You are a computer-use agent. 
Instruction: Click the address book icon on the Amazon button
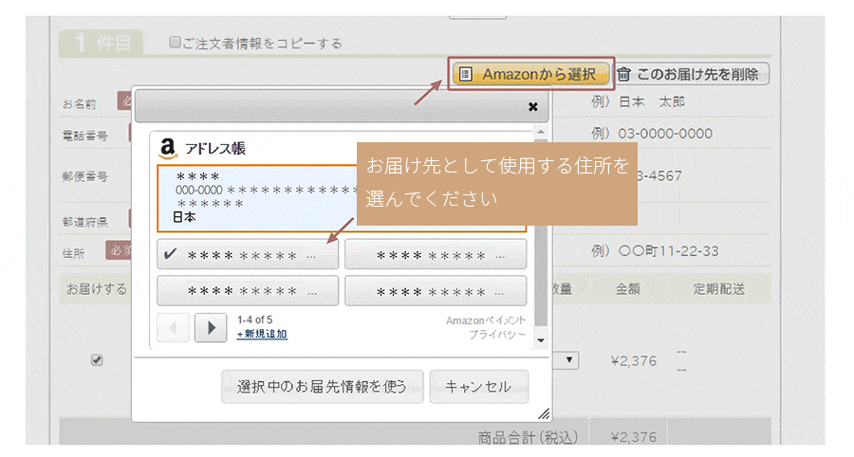465,74
